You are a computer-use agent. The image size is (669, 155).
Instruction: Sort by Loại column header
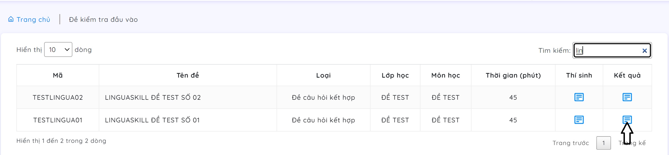click(323, 75)
